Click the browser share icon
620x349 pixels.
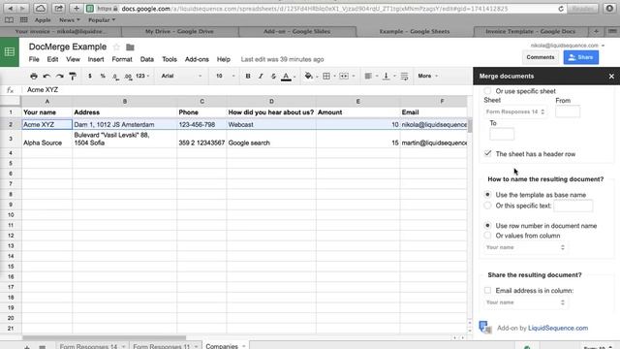[58, 9]
